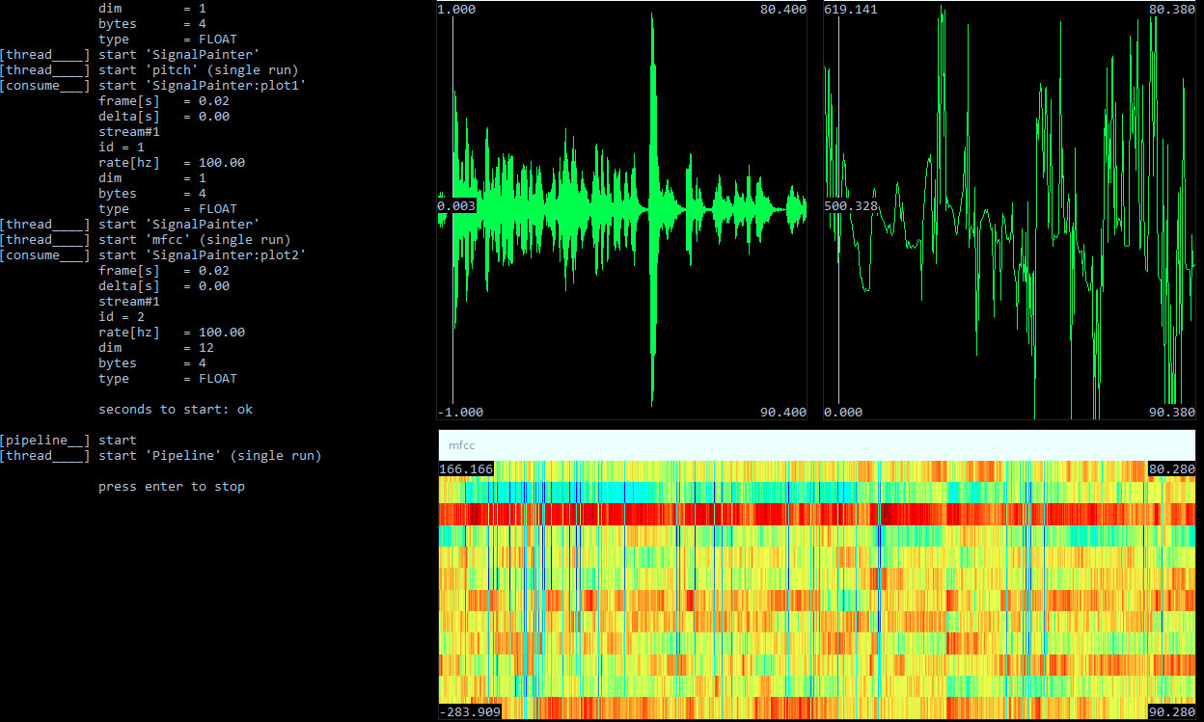Click the 80.400 start time label on the waveform

[782, 9]
